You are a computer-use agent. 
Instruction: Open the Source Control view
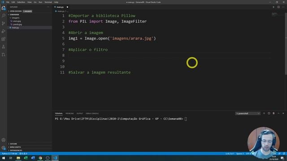tap(4, 23)
